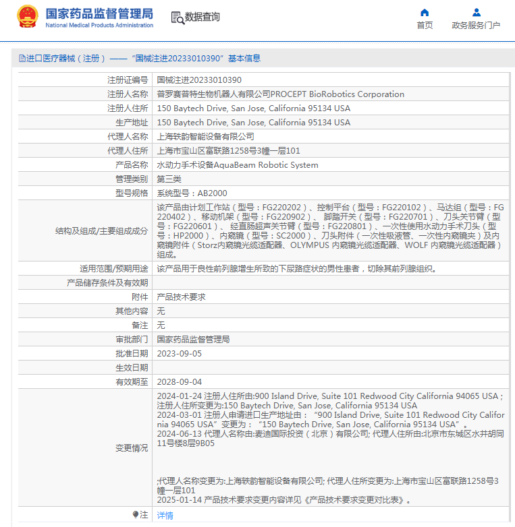Click the NMPA national emblem logo
Viewport: 515px width, 527px height.
click(27, 16)
